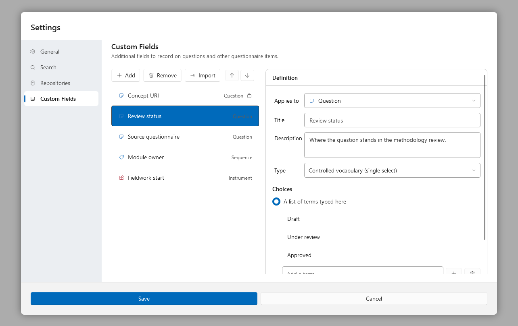Image resolution: width=518 pixels, height=326 pixels.
Task: Select the Source questionnaire field row
Action: coord(185,137)
